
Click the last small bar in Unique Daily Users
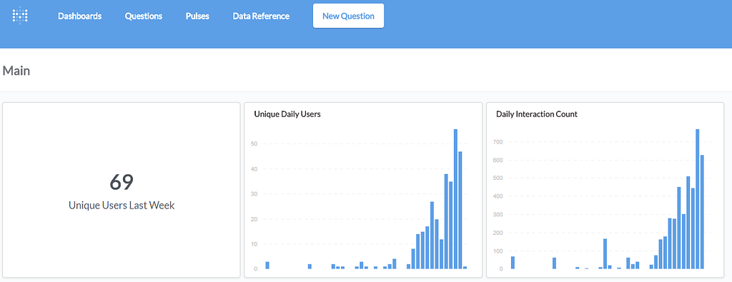465,268
